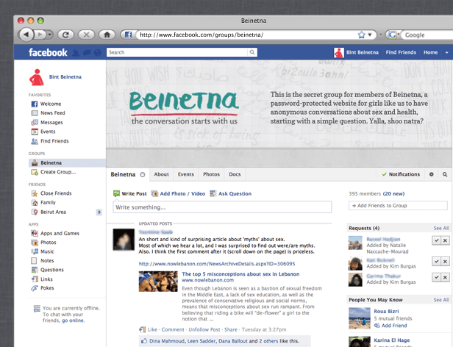The image size is (453, 347).
Task: Choose Write Post composer option
Action: coord(130,193)
